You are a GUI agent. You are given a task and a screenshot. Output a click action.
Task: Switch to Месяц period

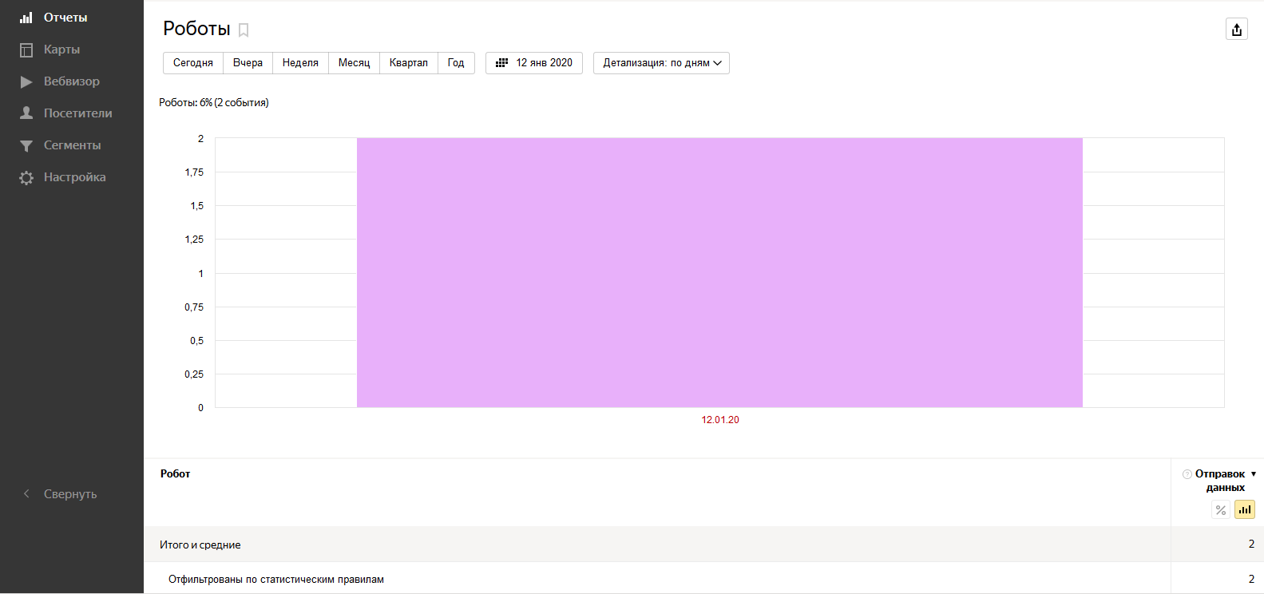click(354, 63)
